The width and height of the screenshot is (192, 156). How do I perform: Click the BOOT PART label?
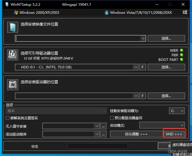(168, 59)
